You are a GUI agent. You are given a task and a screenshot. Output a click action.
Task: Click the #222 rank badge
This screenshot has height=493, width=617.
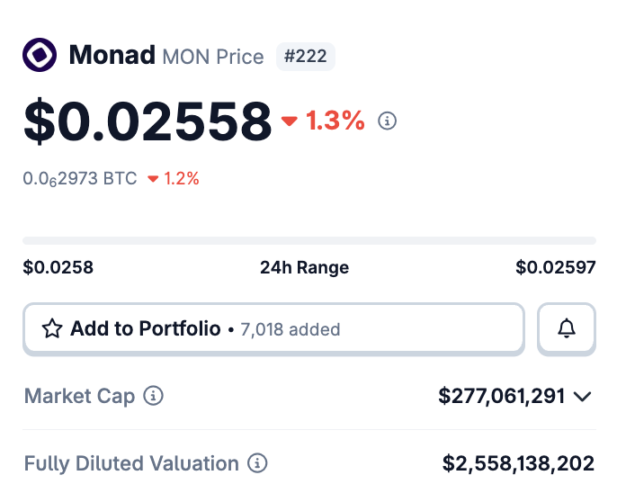click(x=306, y=57)
